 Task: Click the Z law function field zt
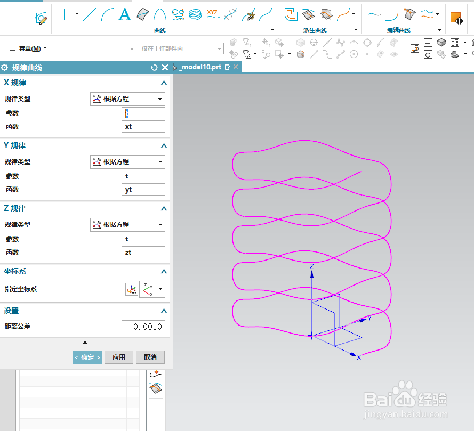tap(143, 252)
